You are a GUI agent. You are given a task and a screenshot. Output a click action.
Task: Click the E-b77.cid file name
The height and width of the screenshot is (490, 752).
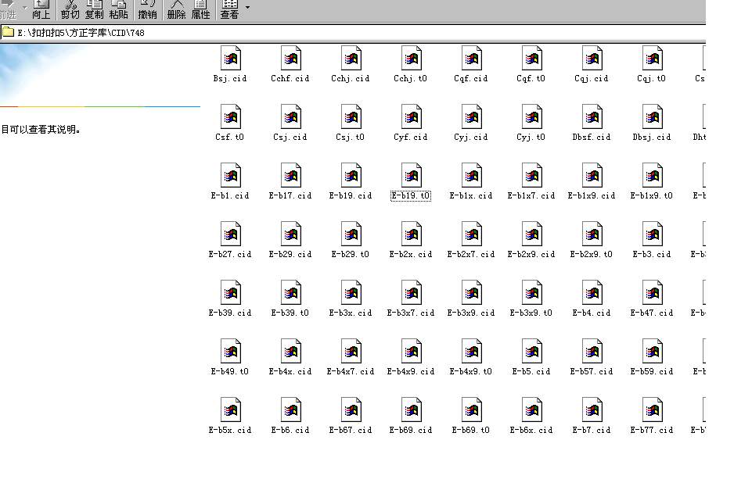tap(652, 430)
